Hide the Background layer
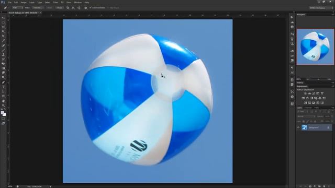The width and height of the screenshot is (335, 188). point(298,127)
